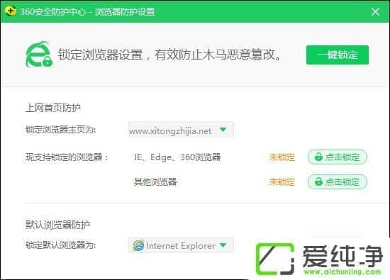This screenshot has height=280, width=390.
Task: Open the www.xitongzhijia.net homepage combo box
Action: point(181,130)
